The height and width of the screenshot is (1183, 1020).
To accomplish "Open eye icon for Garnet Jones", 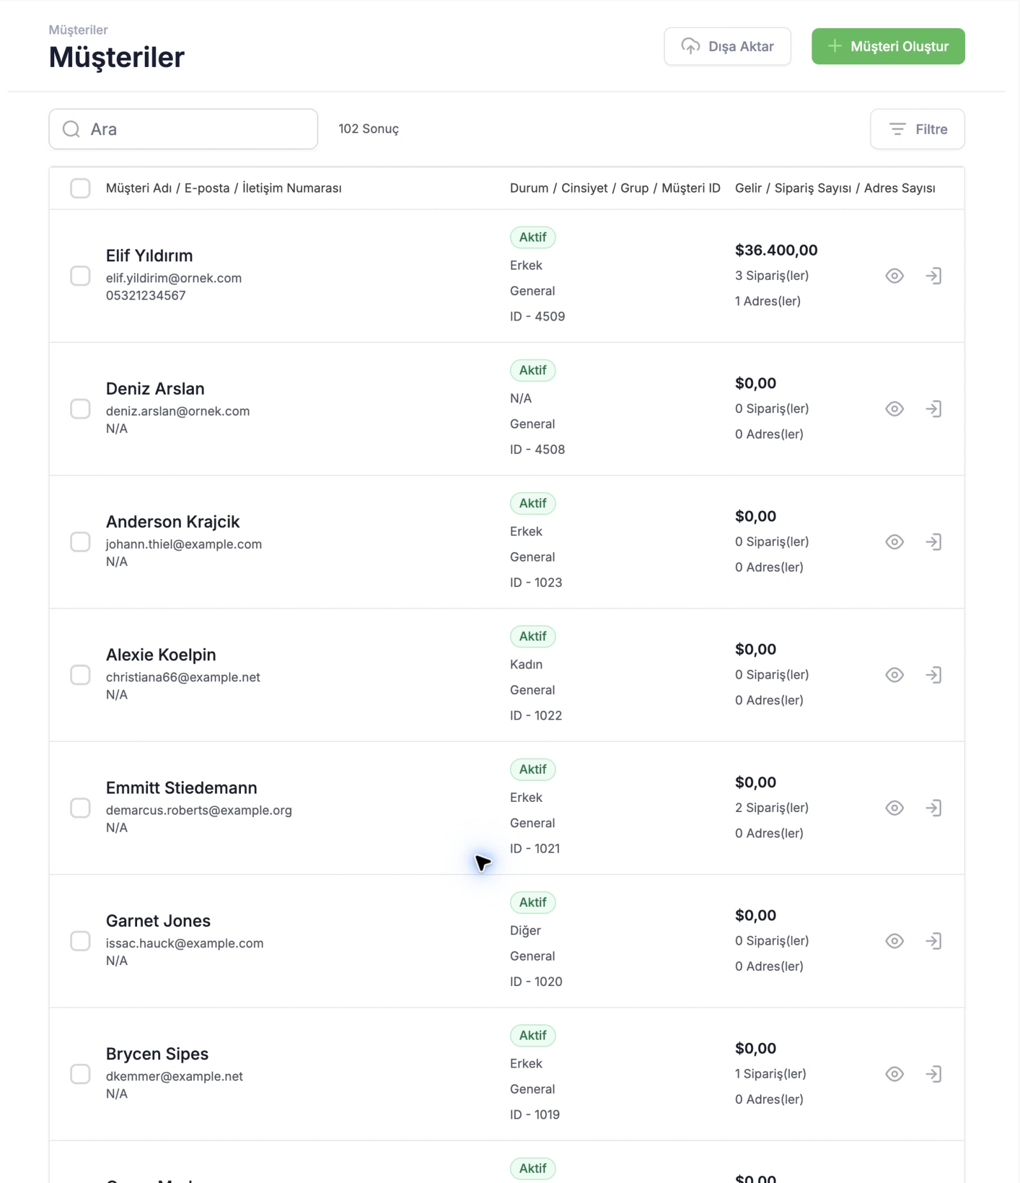I will [894, 941].
